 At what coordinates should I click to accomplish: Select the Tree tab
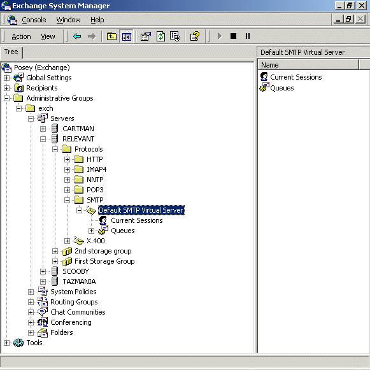[x=11, y=52]
